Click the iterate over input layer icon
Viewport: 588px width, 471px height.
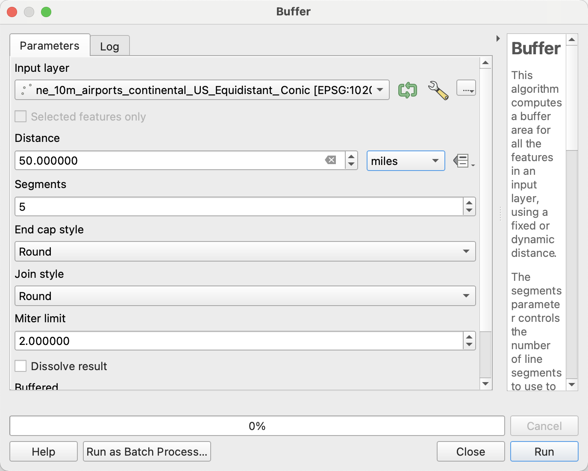click(406, 90)
